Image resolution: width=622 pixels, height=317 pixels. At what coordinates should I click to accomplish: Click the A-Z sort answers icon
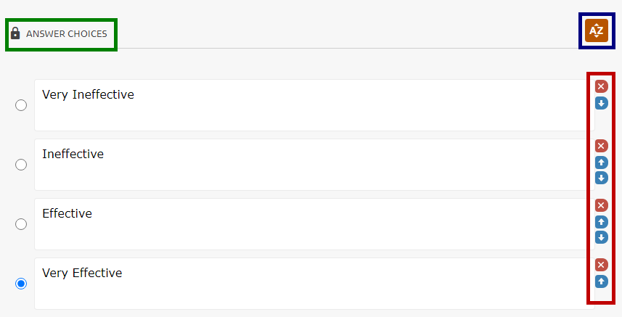pyautogui.click(x=596, y=30)
